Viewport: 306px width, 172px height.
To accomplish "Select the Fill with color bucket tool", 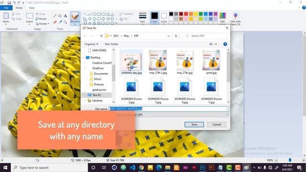I will click(x=60, y=16).
